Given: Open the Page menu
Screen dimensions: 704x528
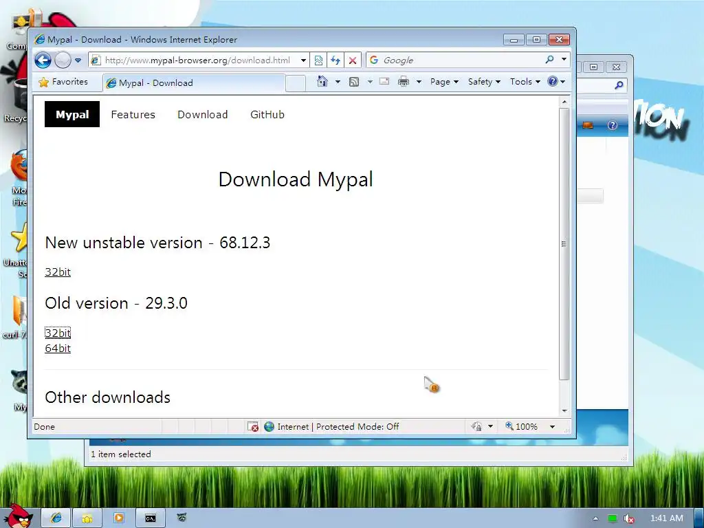Looking at the screenshot, I should point(444,82).
